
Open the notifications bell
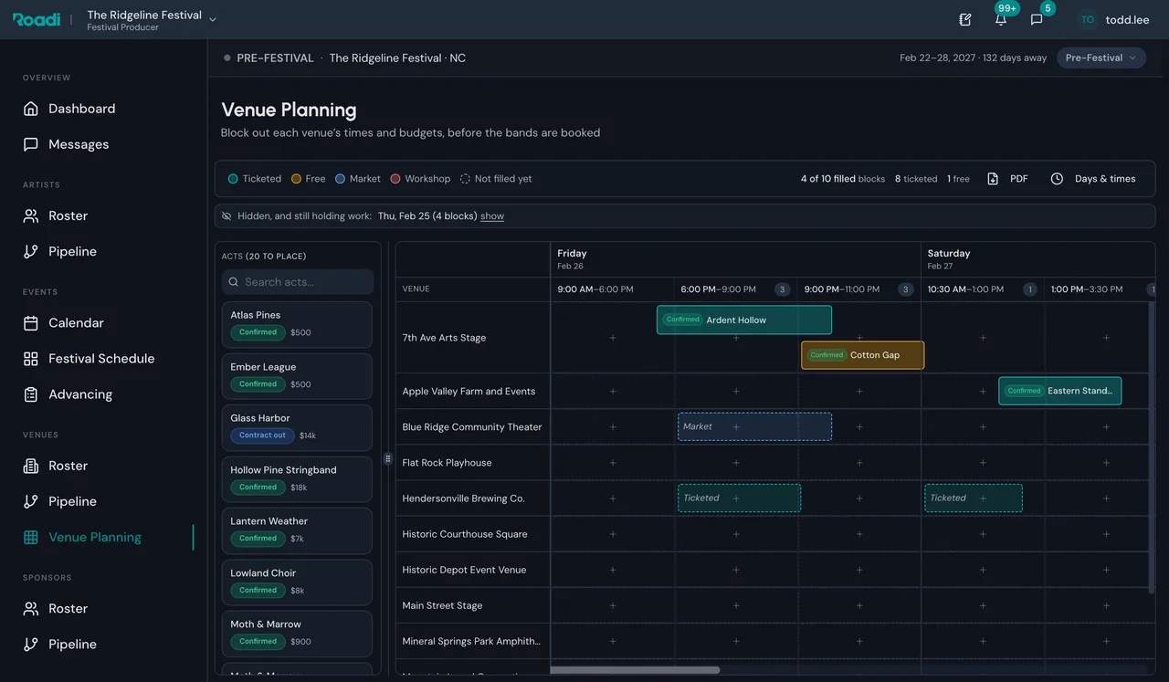pyautogui.click(x=1001, y=19)
